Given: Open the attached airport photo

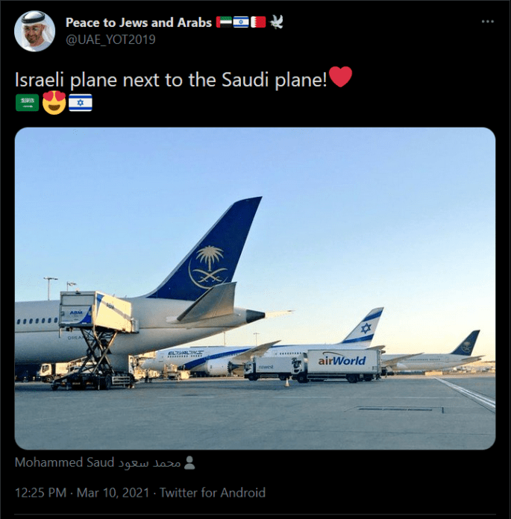Looking at the screenshot, I should 255,289.
